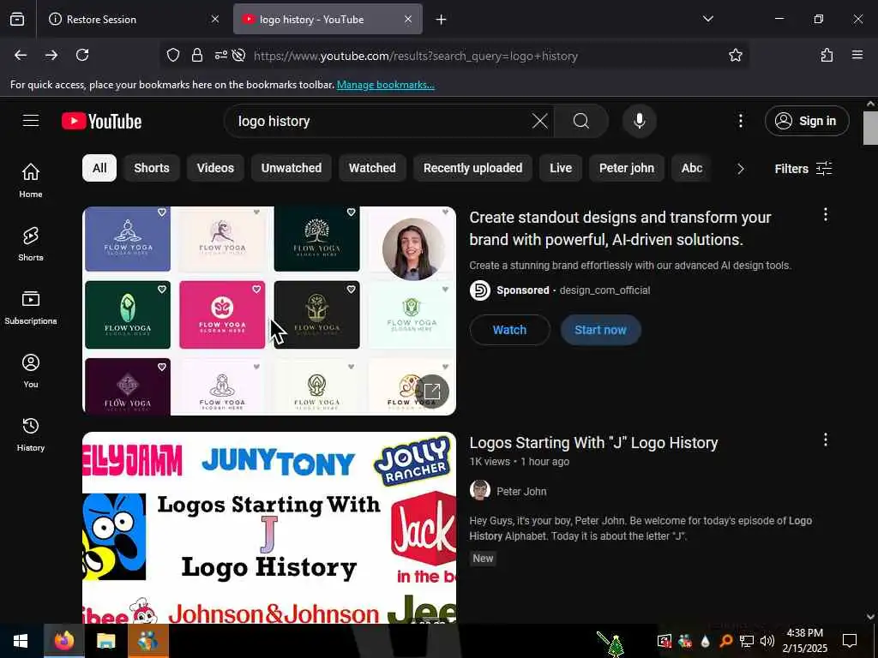Open the Windows Start menu
Viewport: 878px width, 658px height.
(x=21, y=641)
